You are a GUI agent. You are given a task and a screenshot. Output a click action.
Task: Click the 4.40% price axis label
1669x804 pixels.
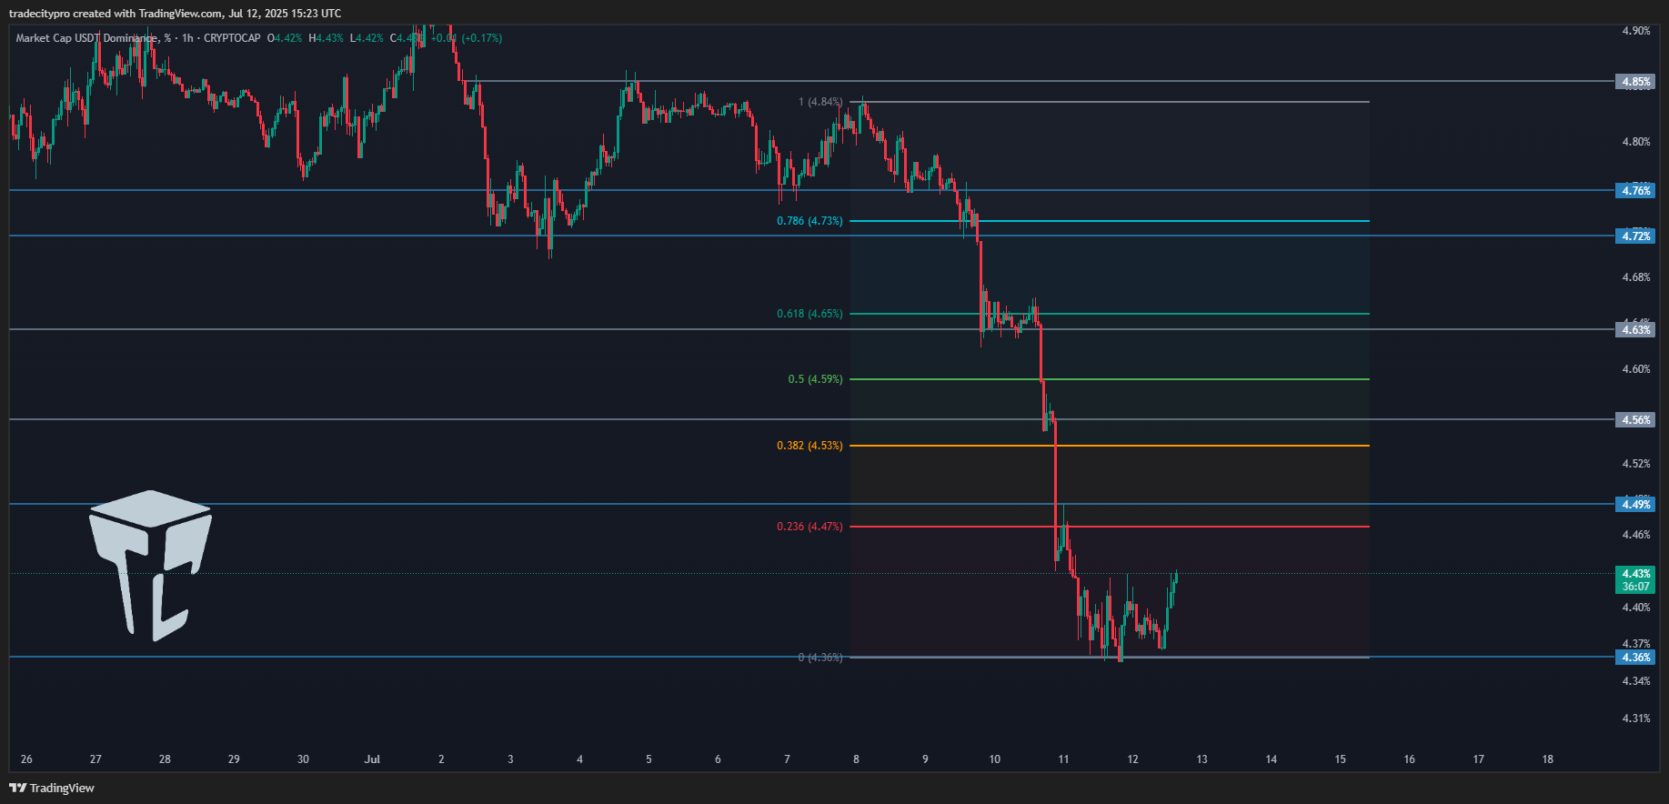coord(1635,608)
